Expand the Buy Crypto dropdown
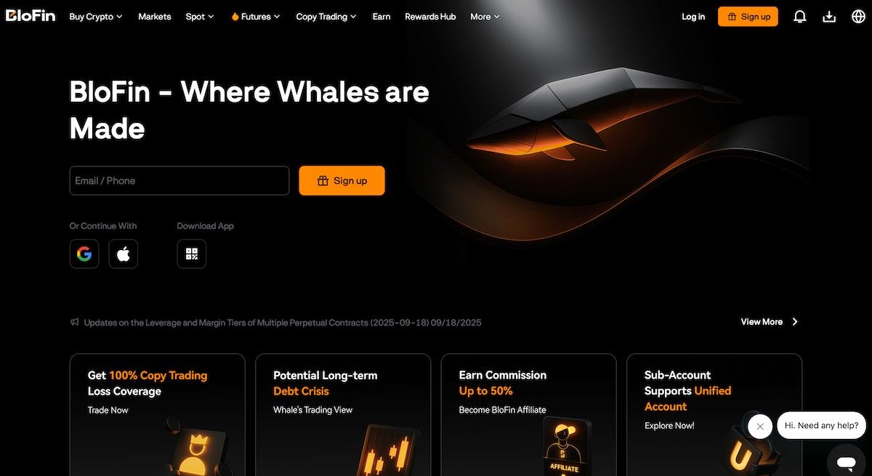Image resolution: width=872 pixels, height=476 pixels. 96,17
